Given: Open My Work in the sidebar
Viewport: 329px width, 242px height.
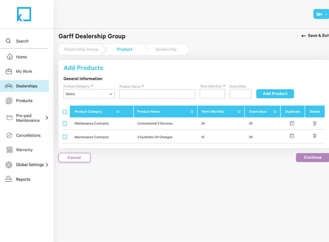Looking at the screenshot, I should click(x=24, y=71).
